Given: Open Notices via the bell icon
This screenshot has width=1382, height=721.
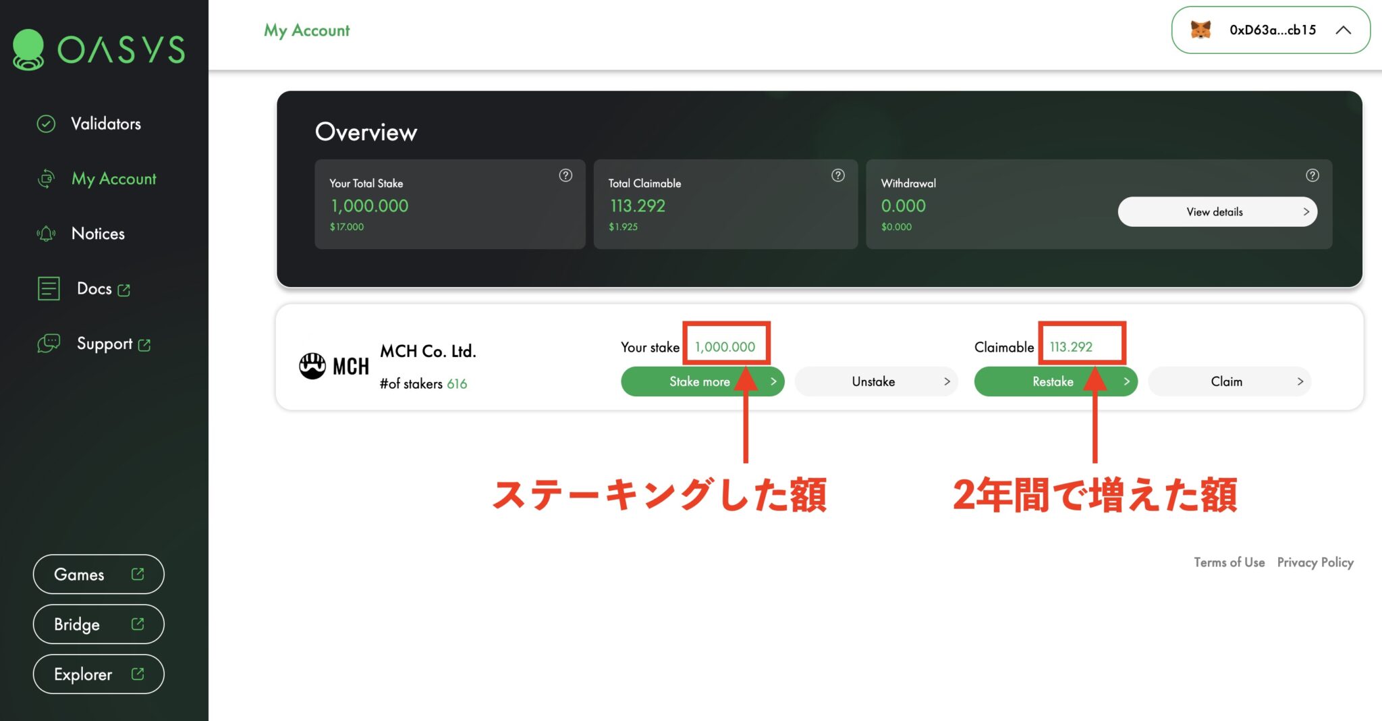Looking at the screenshot, I should [x=45, y=233].
